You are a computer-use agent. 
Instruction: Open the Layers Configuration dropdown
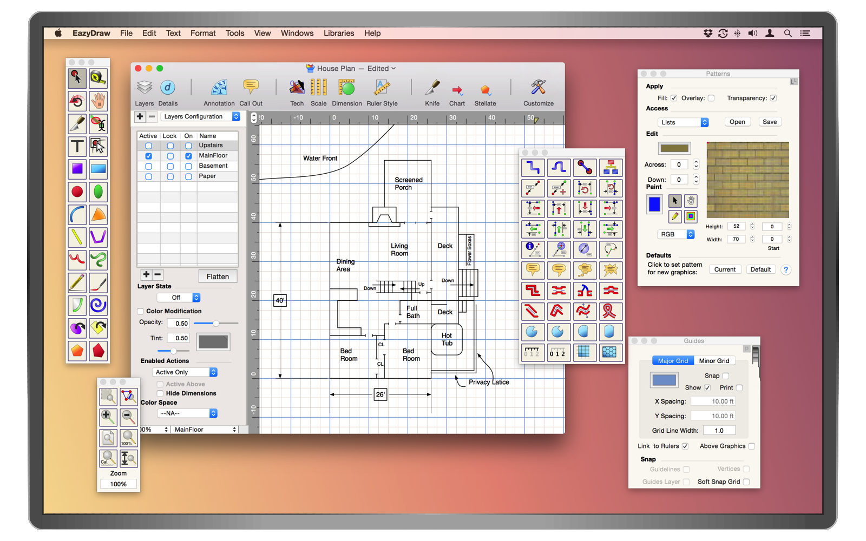[200, 116]
